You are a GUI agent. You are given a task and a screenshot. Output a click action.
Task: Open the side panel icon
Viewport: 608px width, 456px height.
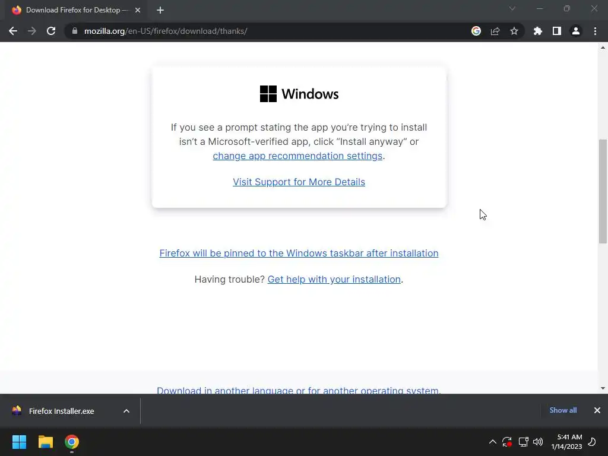click(557, 31)
